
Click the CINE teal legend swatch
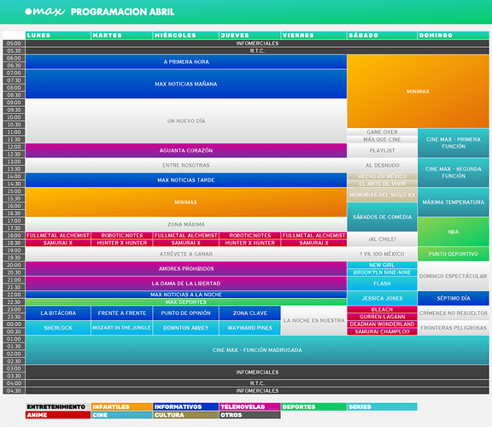point(122,415)
